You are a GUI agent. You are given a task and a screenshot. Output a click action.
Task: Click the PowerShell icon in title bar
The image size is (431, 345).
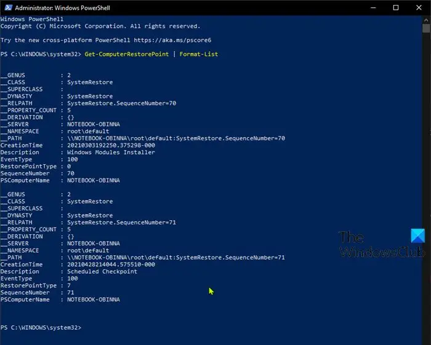8,7
